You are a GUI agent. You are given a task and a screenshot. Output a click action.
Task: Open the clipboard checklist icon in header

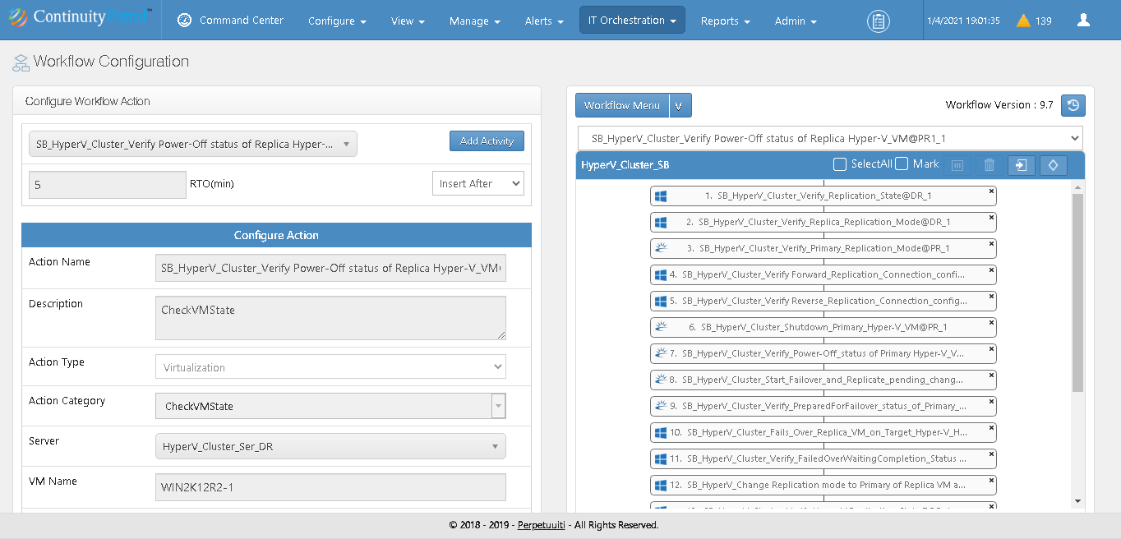pyautogui.click(x=879, y=21)
